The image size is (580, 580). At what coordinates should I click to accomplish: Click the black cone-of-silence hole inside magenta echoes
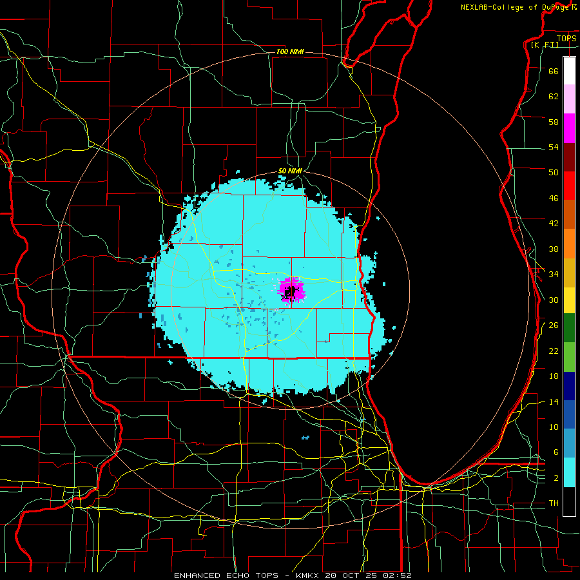tap(291, 291)
